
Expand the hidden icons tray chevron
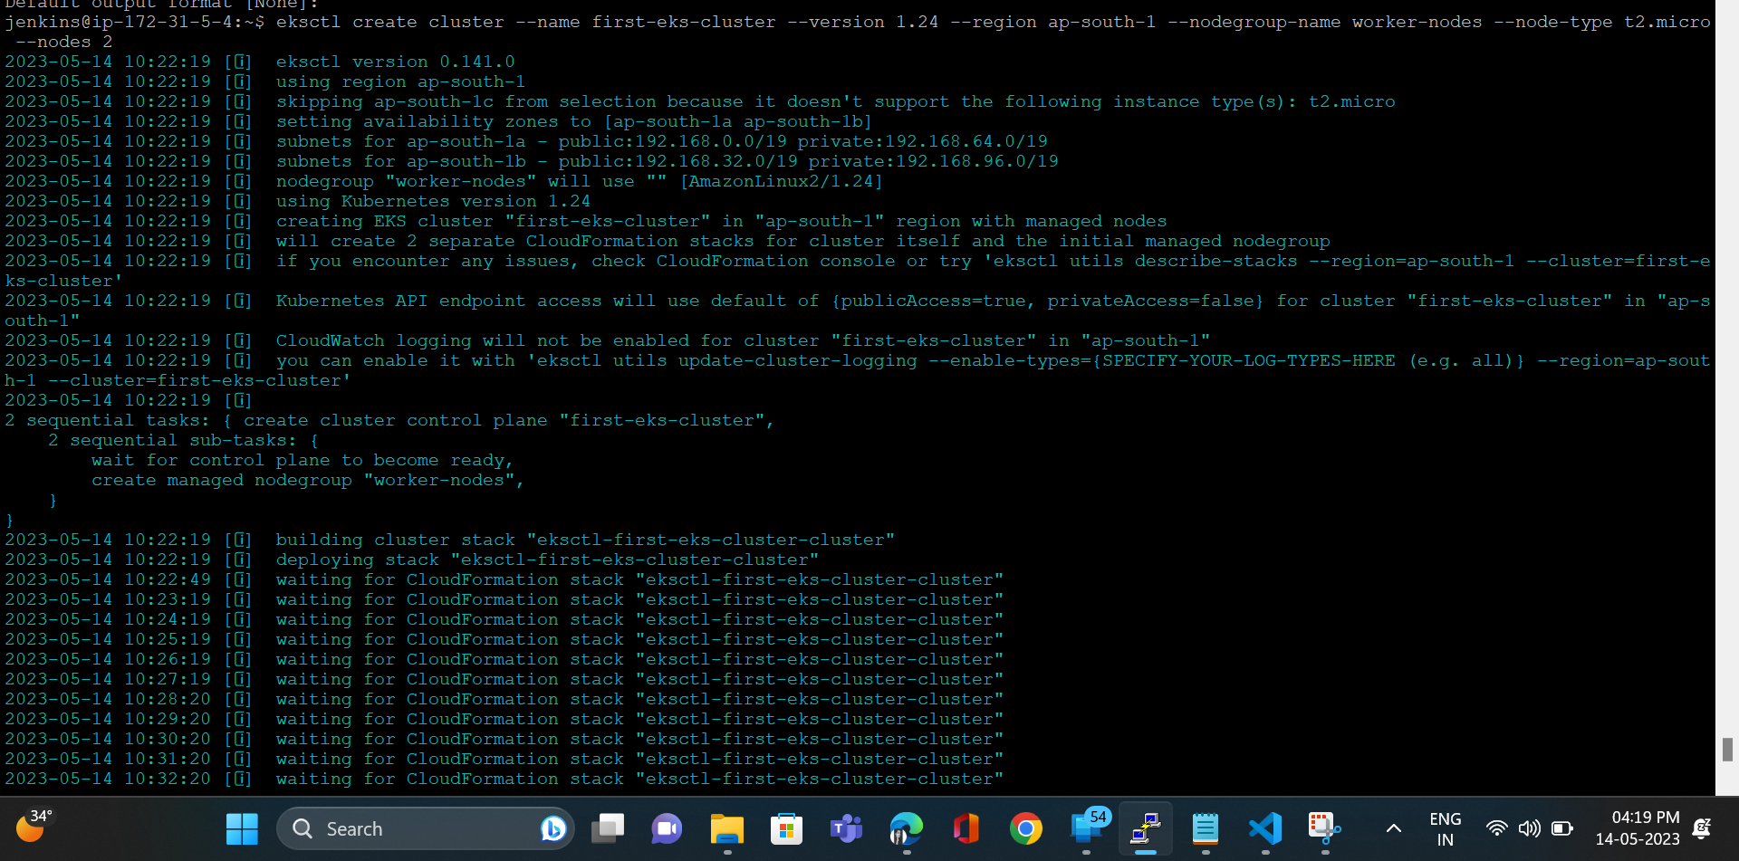tap(1395, 828)
